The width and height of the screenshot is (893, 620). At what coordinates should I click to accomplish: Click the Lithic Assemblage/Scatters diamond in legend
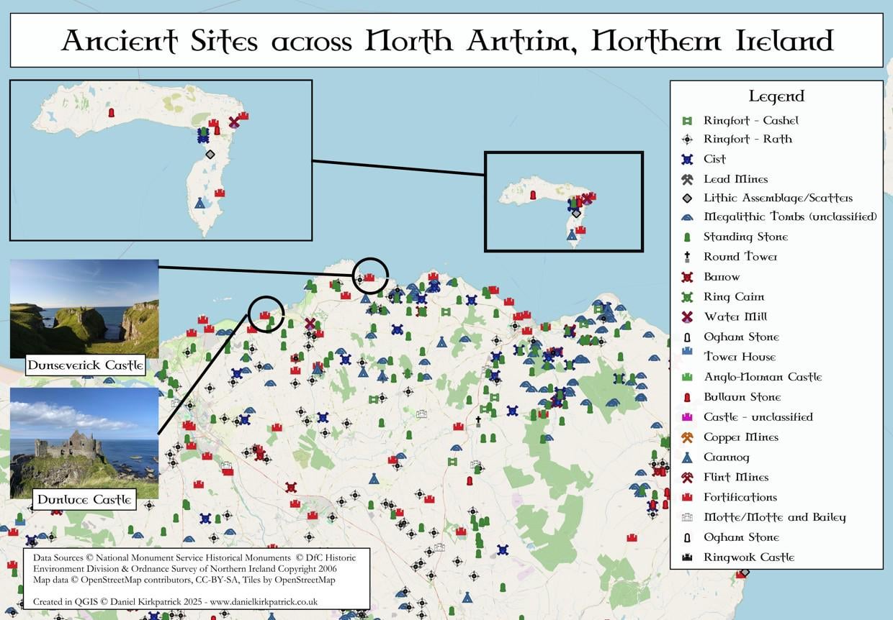coord(687,199)
